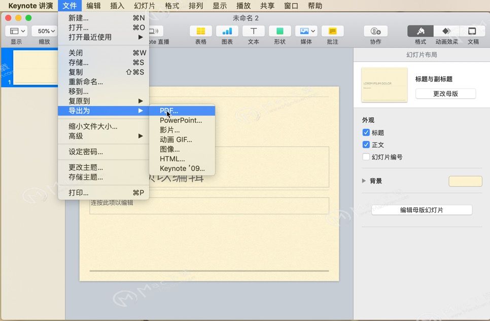Choose 新建 from the File menu
Viewport: 490px width, 321px height.
103,18
